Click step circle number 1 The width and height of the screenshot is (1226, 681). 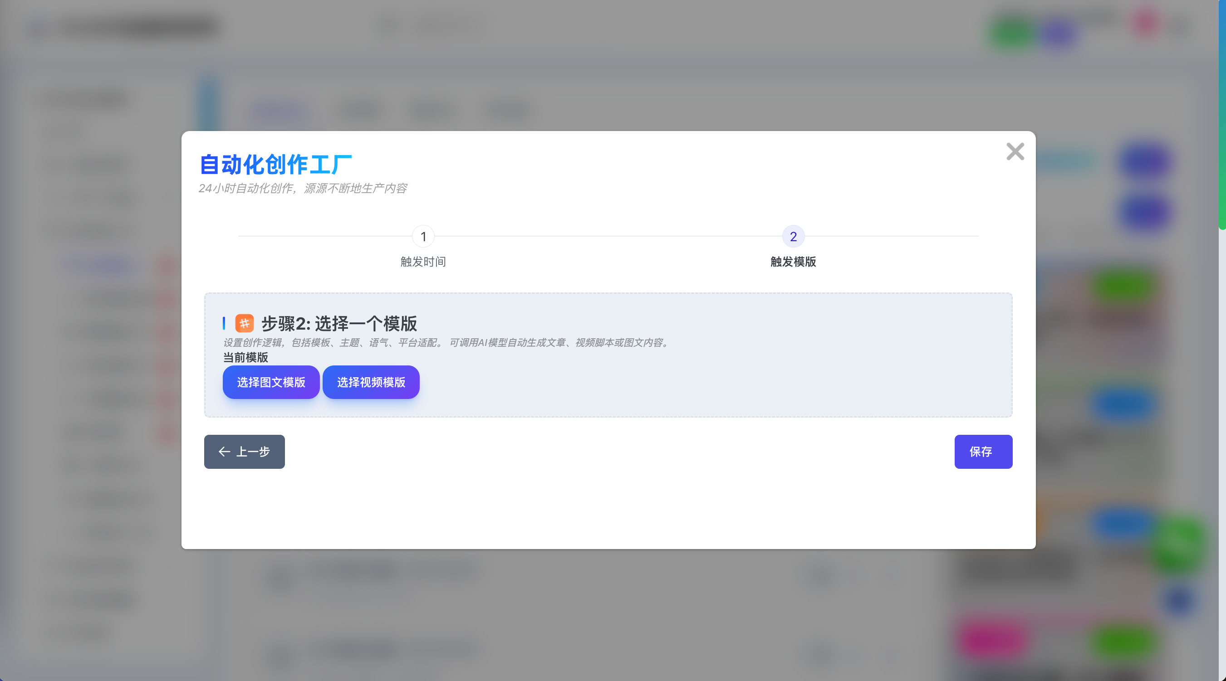click(423, 236)
